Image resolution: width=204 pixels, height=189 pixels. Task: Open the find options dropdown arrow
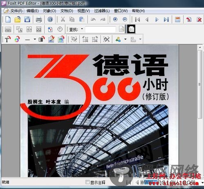[82, 29]
